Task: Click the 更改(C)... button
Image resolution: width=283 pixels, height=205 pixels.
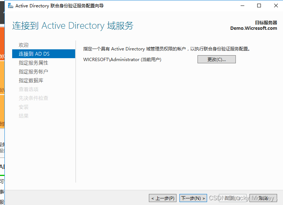Action: [217, 59]
